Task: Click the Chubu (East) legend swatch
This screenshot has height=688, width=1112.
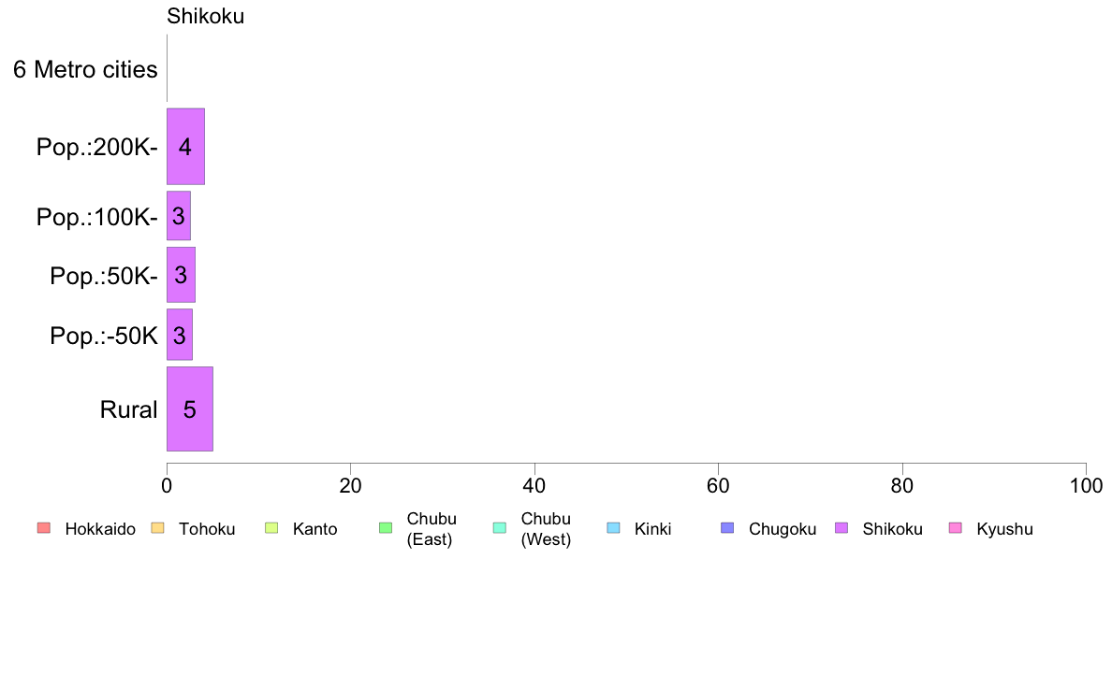Action: pyautogui.click(x=385, y=528)
